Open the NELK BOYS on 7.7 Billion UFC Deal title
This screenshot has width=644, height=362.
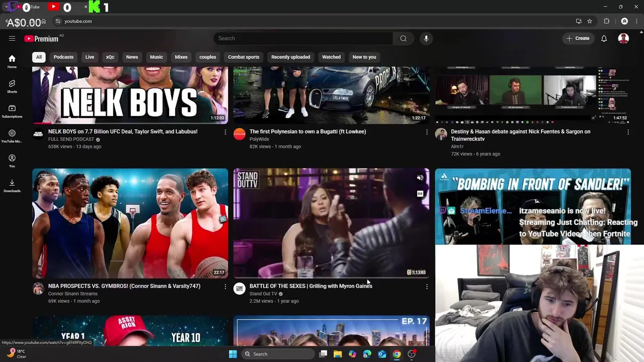[x=123, y=132]
